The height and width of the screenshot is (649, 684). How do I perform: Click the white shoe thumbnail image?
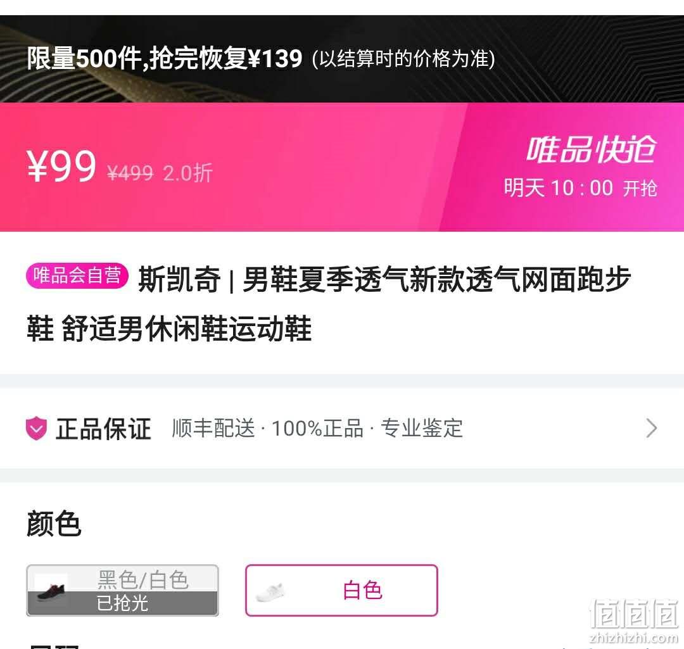coord(270,592)
